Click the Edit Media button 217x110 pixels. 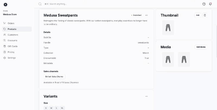pos(201,47)
